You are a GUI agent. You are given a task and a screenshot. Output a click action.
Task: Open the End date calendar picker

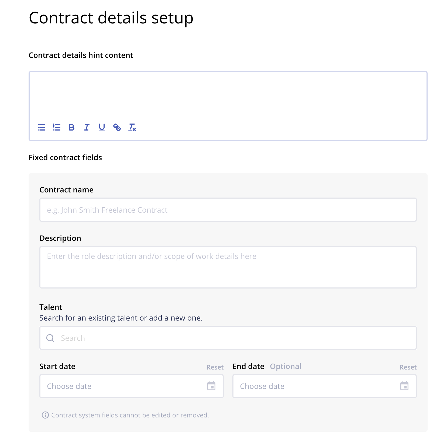click(x=404, y=386)
